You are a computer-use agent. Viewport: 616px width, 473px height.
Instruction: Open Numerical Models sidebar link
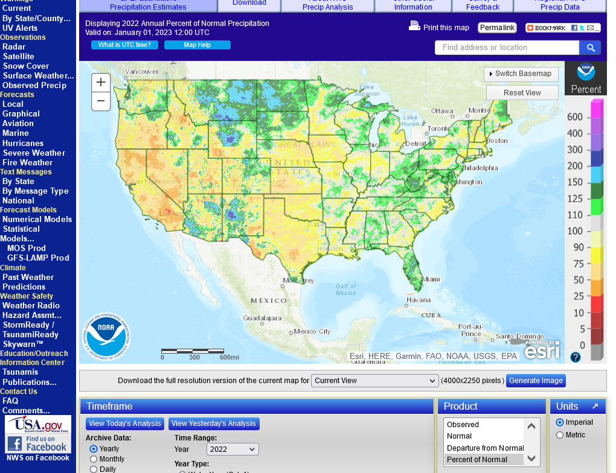click(x=37, y=220)
